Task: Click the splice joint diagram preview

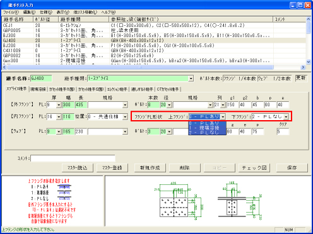Action: 208,201
